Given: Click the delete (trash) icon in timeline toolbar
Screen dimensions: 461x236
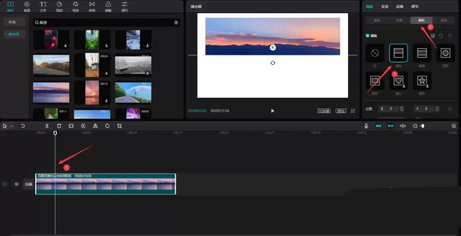Looking at the screenshot, I should pyautogui.click(x=59, y=126).
